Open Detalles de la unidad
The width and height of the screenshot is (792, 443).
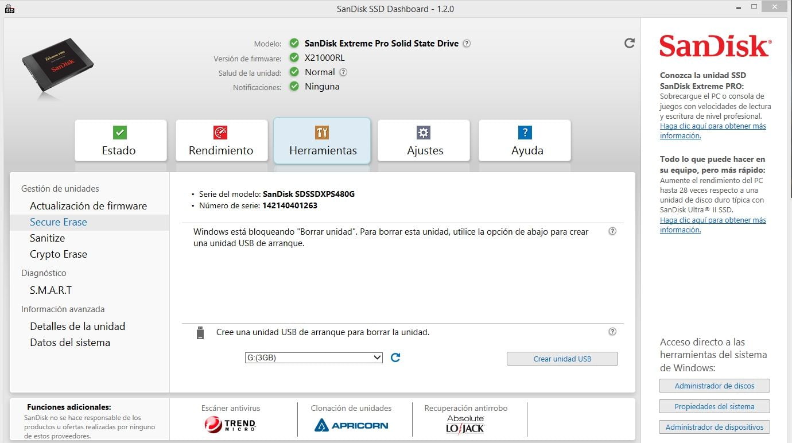77,327
